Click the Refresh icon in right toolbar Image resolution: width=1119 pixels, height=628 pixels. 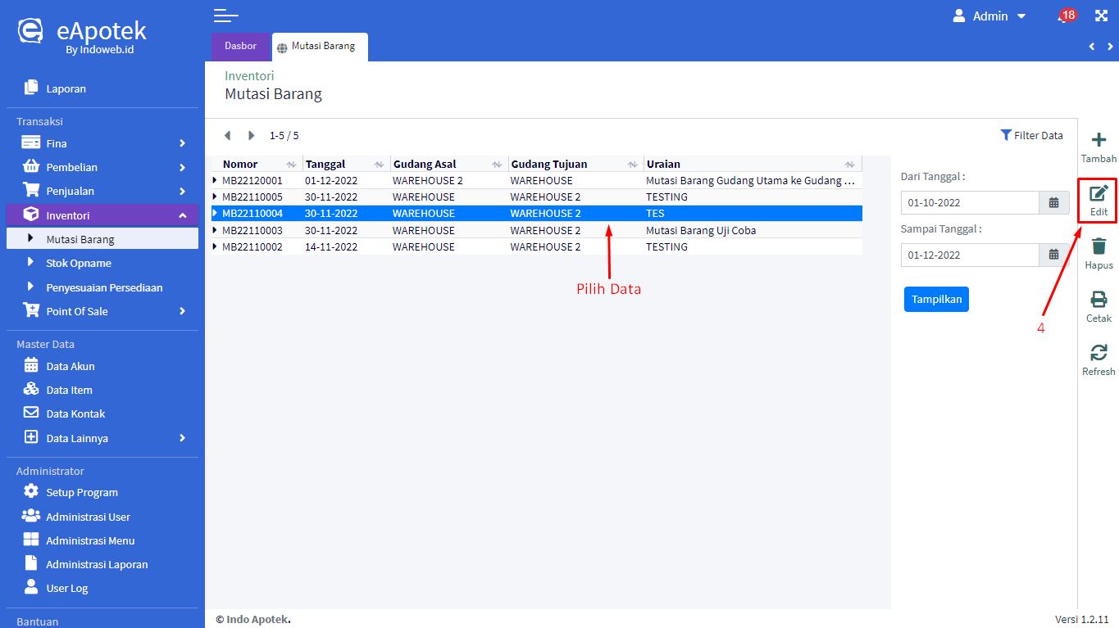click(1099, 353)
